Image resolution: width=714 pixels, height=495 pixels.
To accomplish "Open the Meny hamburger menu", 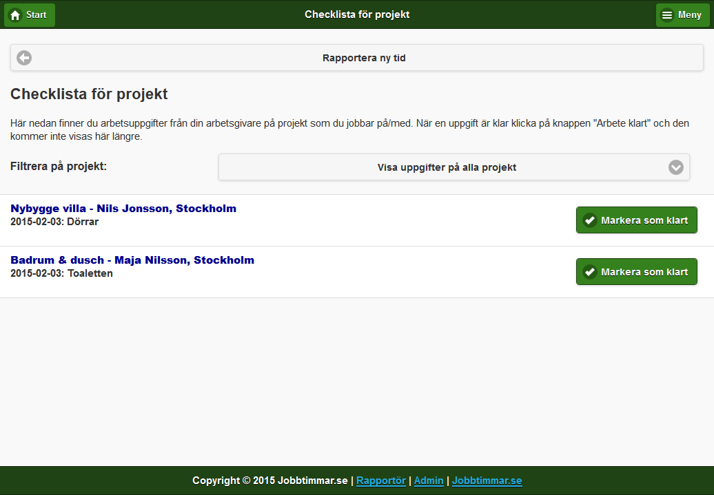I will 682,15.
